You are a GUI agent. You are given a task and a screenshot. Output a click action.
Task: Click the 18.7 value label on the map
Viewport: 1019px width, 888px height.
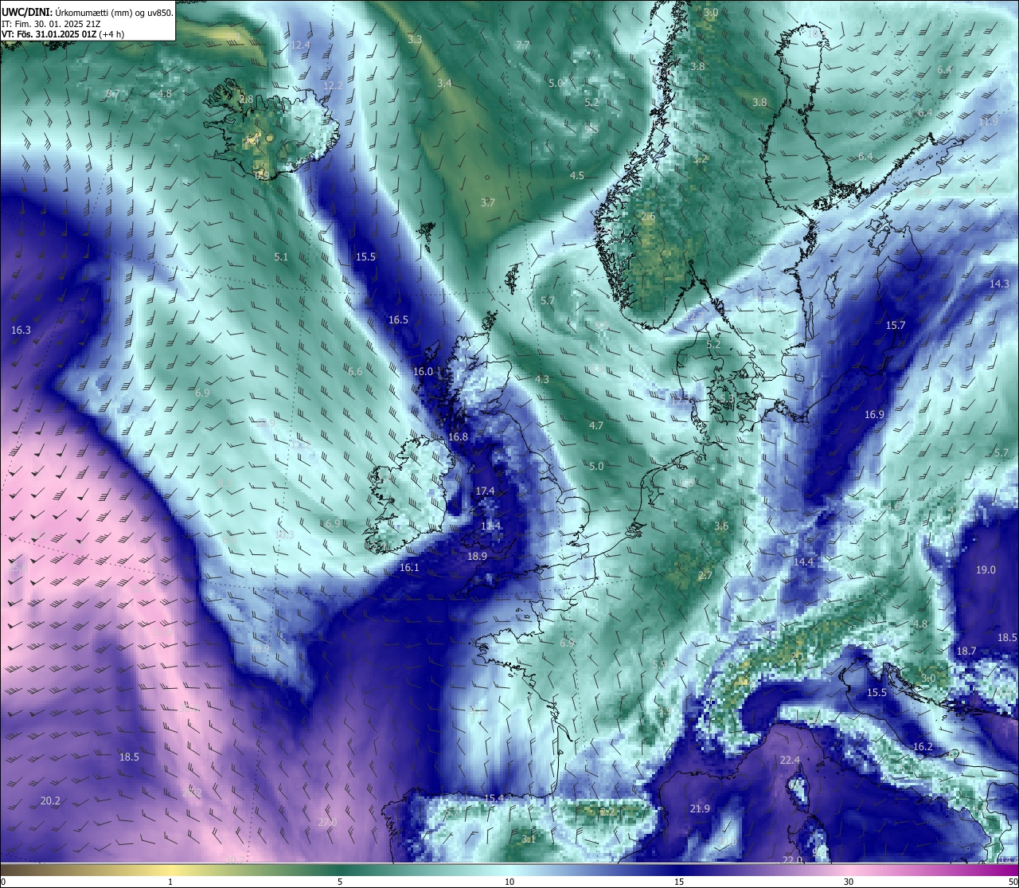click(x=966, y=651)
